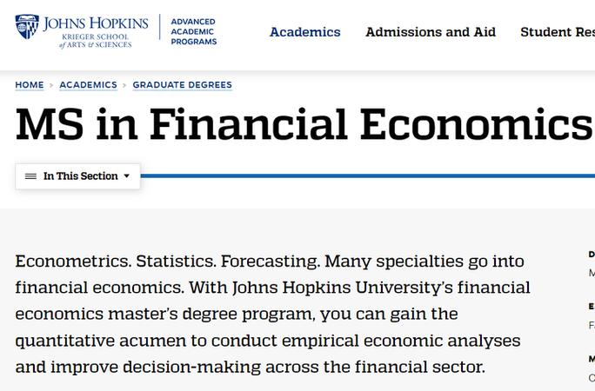Open the Student Resources menu item
The height and width of the screenshot is (391, 595).
coord(558,32)
